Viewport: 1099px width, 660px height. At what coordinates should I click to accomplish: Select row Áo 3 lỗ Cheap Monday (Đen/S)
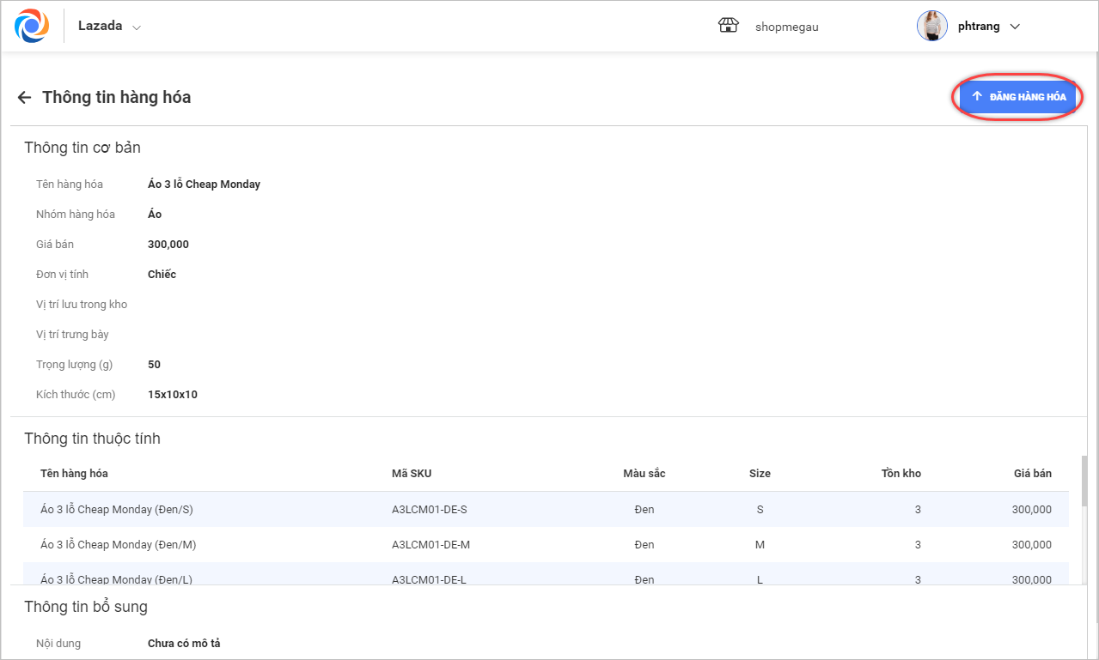coord(546,510)
